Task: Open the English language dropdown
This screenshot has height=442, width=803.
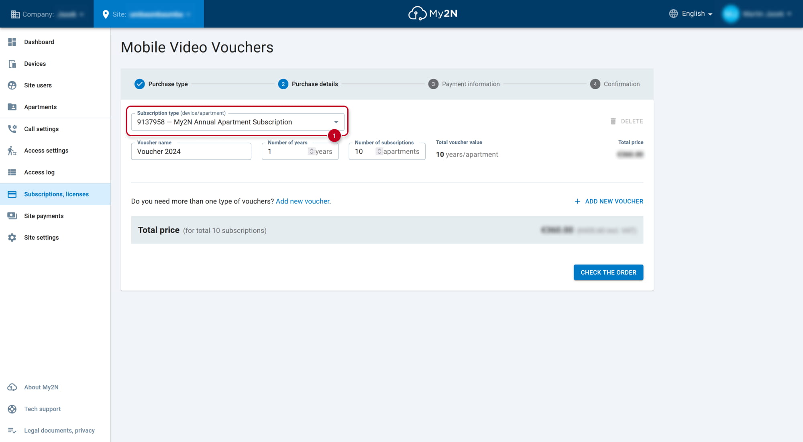Action: 697,14
